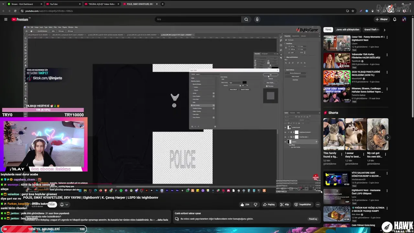Click the like thumbs-up button
The image size is (414, 233).
coord(245,205)
